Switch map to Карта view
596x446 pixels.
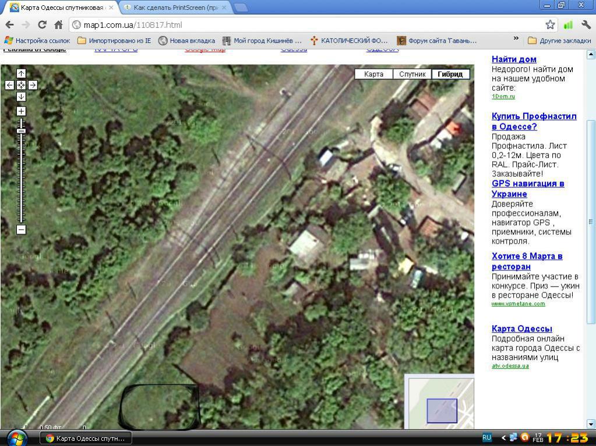pyautogui.click(x=373, y=74)
